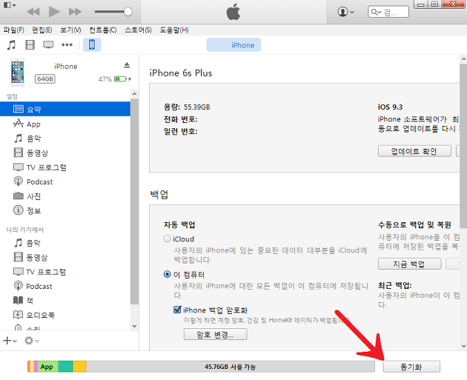
Task: Click the play button
Action: click(54, 12)
